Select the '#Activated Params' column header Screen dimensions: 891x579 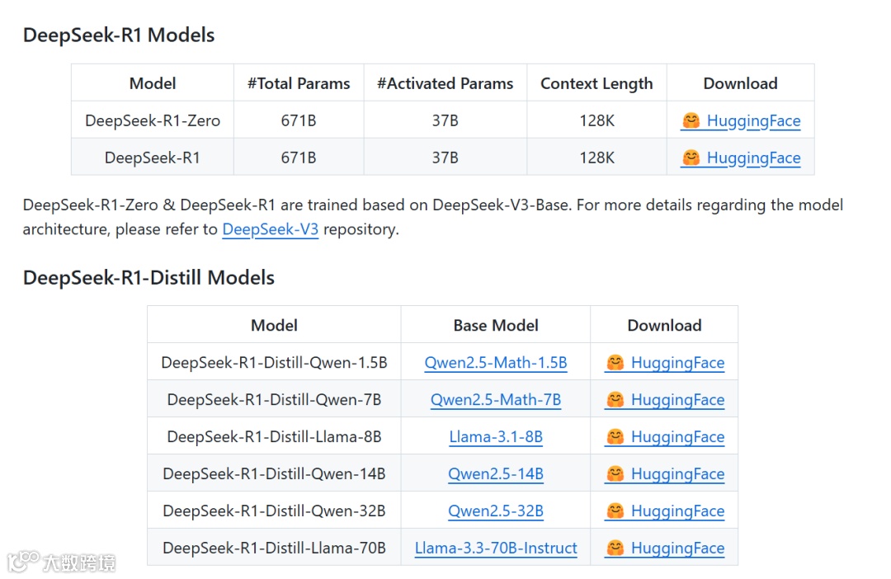tap(445, 83)
